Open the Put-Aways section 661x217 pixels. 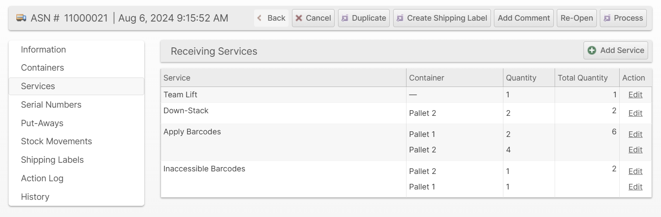click(x=42, y=123)
